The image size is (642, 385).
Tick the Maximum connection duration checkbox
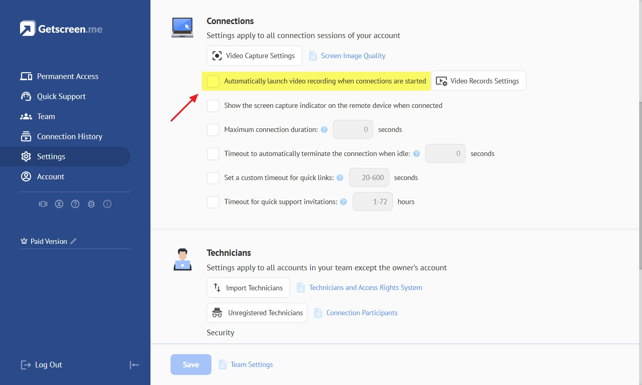(x=213, y=130)
